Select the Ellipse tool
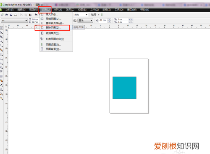 [1, 59]
